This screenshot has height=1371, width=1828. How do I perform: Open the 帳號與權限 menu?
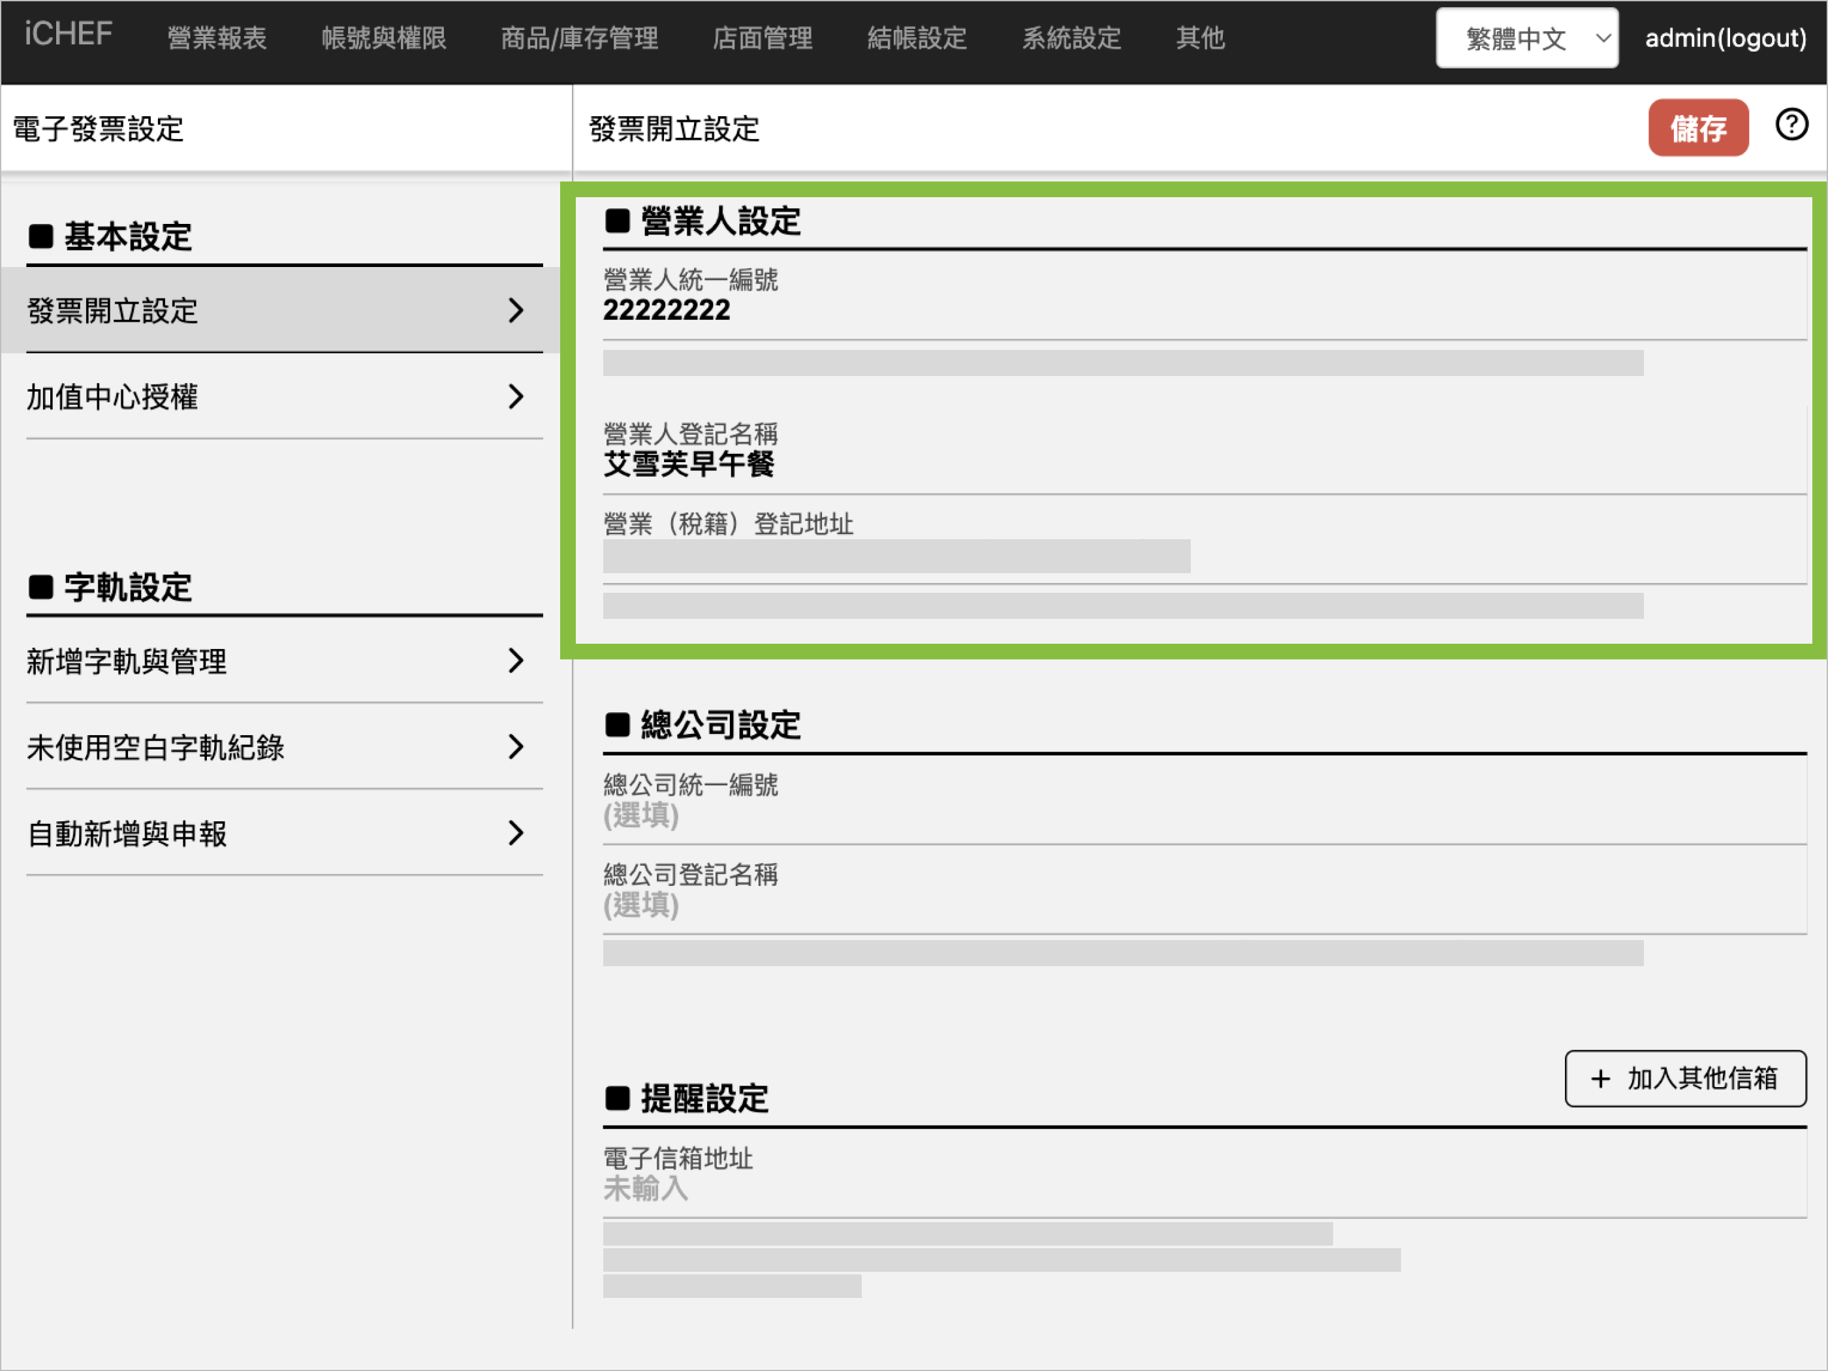coord(383,38)
